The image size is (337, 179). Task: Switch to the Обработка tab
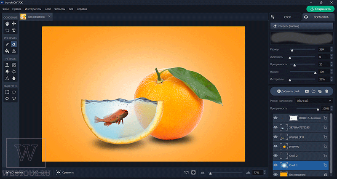click(x=318, y=17)
